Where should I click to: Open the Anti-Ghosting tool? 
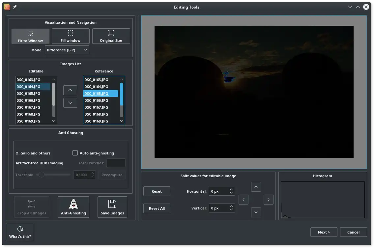(73, 207)
